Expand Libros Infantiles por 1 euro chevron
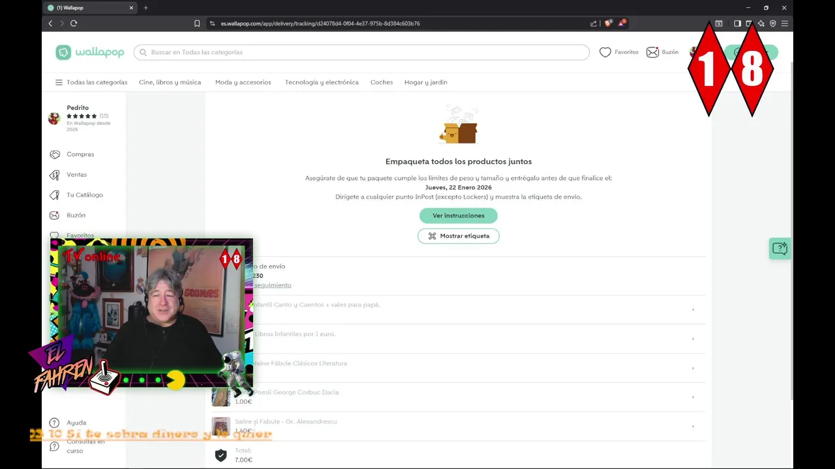 point(693,339)
